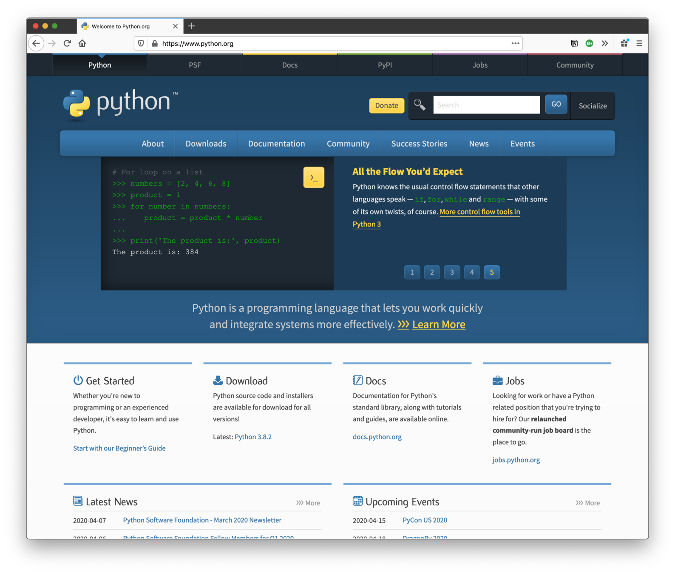
Task: Click the briefcase icon next to Jobs
Action: tap(497, 380)
